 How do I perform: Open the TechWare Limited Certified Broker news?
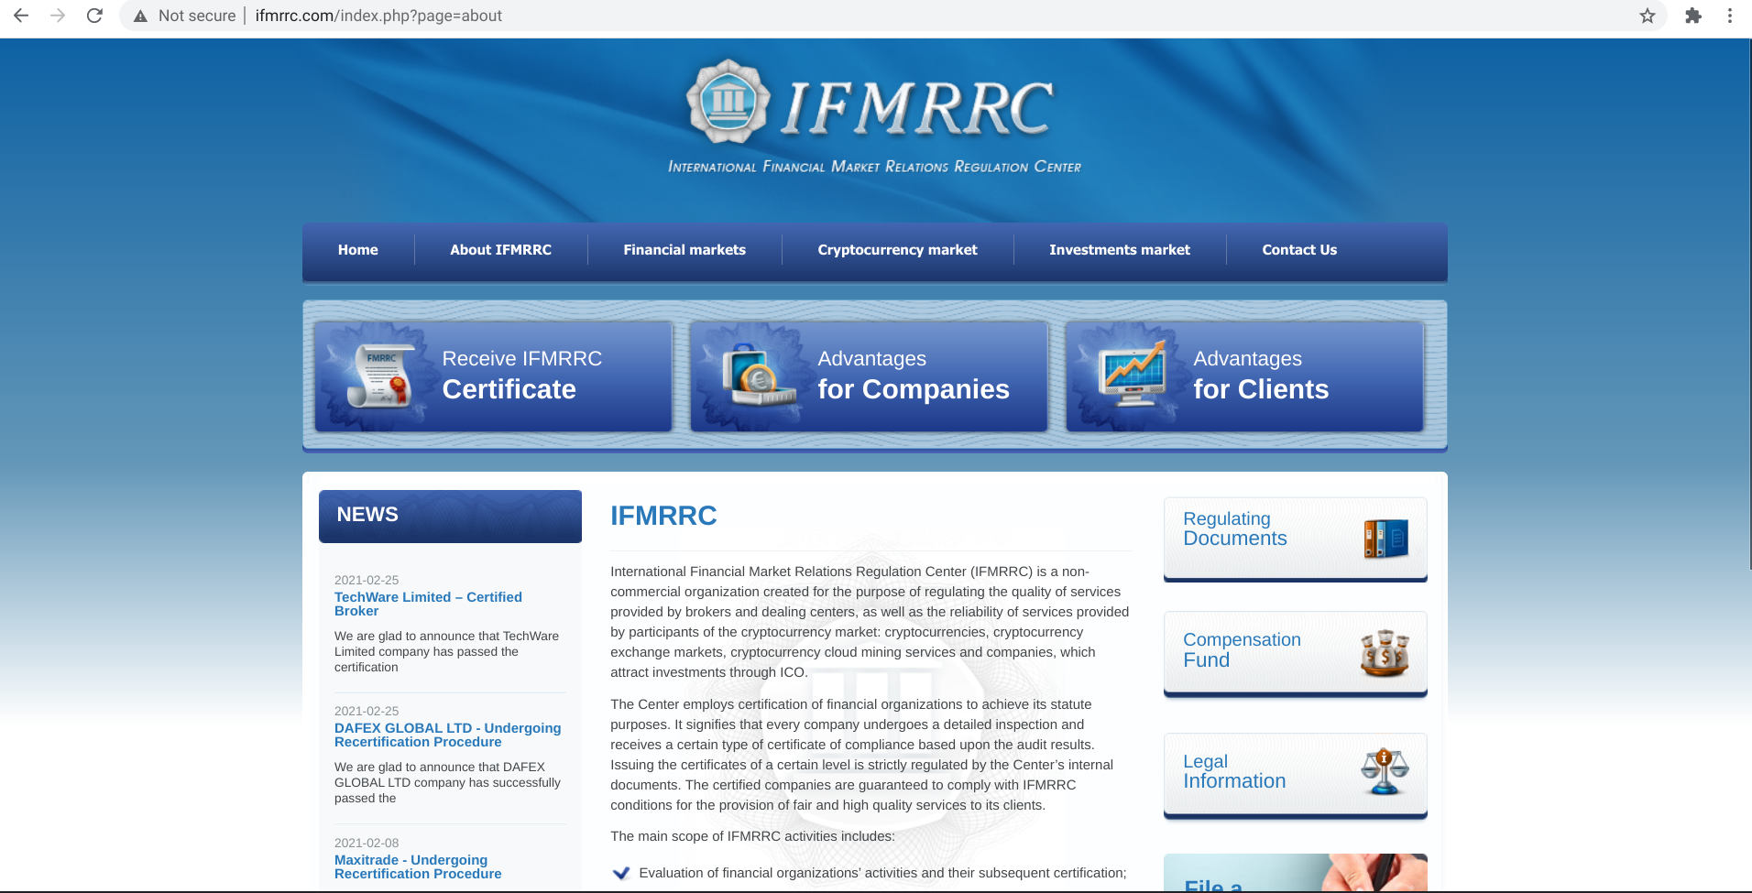pos(427,604)
